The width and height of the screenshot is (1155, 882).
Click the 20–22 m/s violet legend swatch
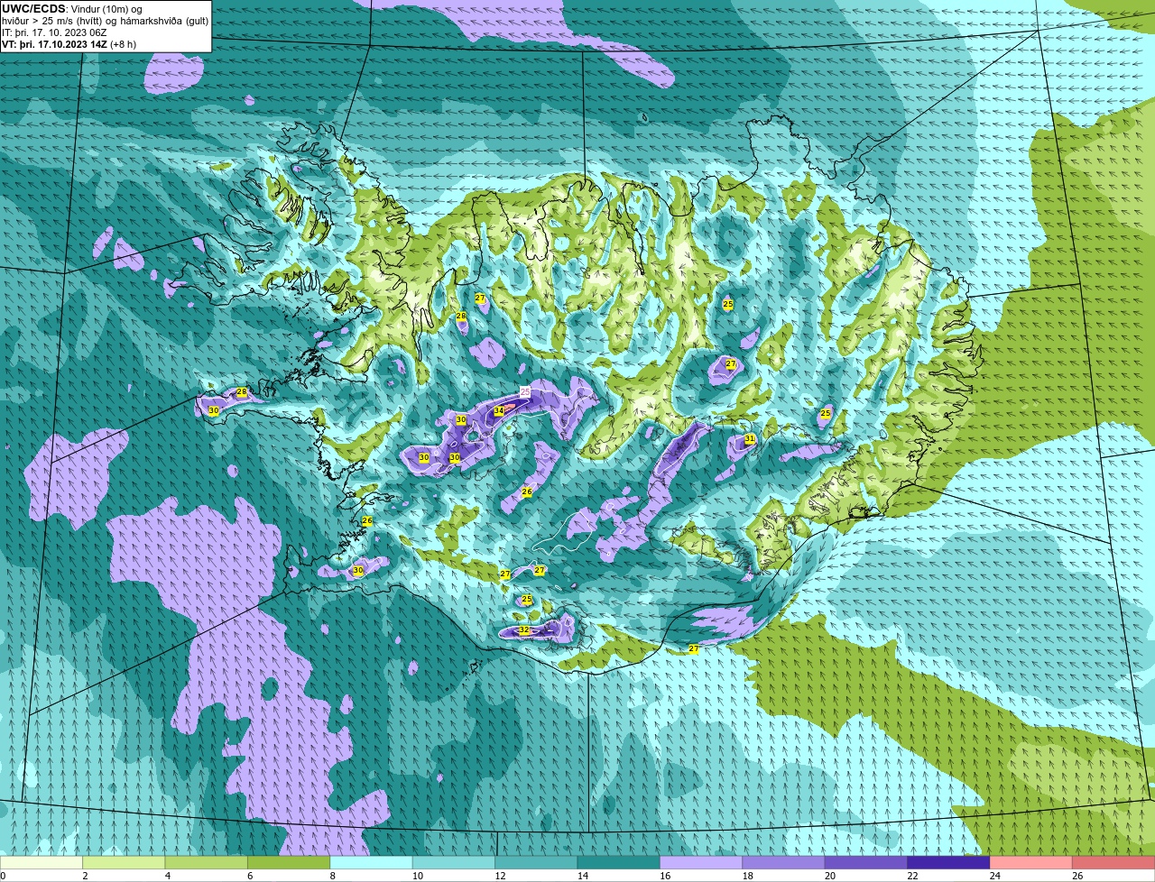[866, 862]
